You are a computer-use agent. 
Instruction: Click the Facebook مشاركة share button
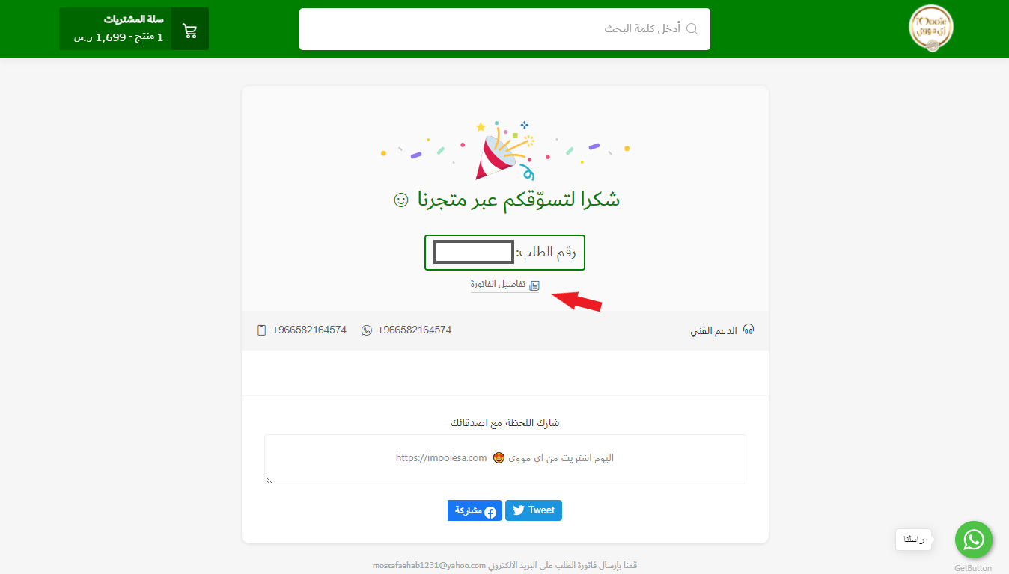475,510
